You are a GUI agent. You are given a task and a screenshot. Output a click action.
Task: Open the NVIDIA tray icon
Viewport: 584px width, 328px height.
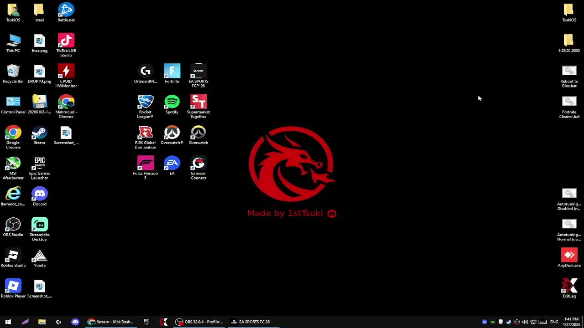[x=492, y=322]
